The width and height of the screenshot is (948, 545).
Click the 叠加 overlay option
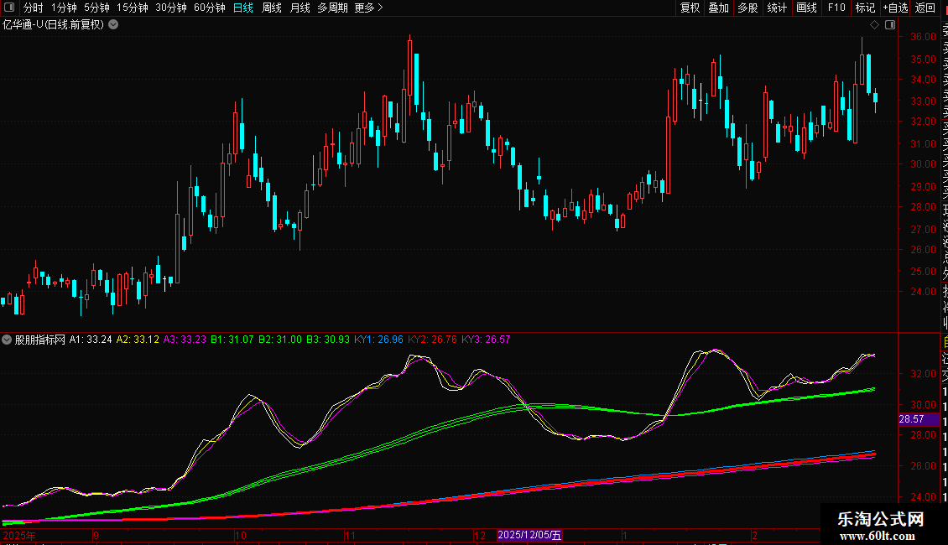click(x=718, y=8)
